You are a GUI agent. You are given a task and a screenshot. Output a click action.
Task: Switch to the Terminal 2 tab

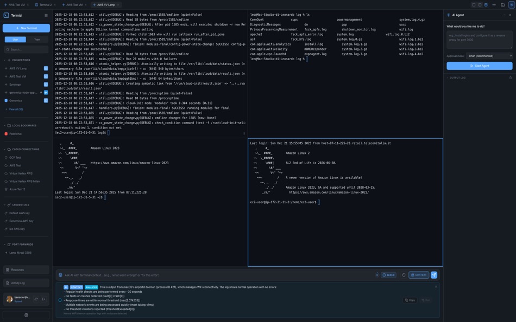click(x=45, y=4)
